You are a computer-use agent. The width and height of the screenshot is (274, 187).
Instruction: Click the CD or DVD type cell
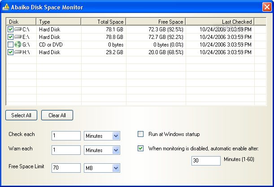(x=51, y=45)
